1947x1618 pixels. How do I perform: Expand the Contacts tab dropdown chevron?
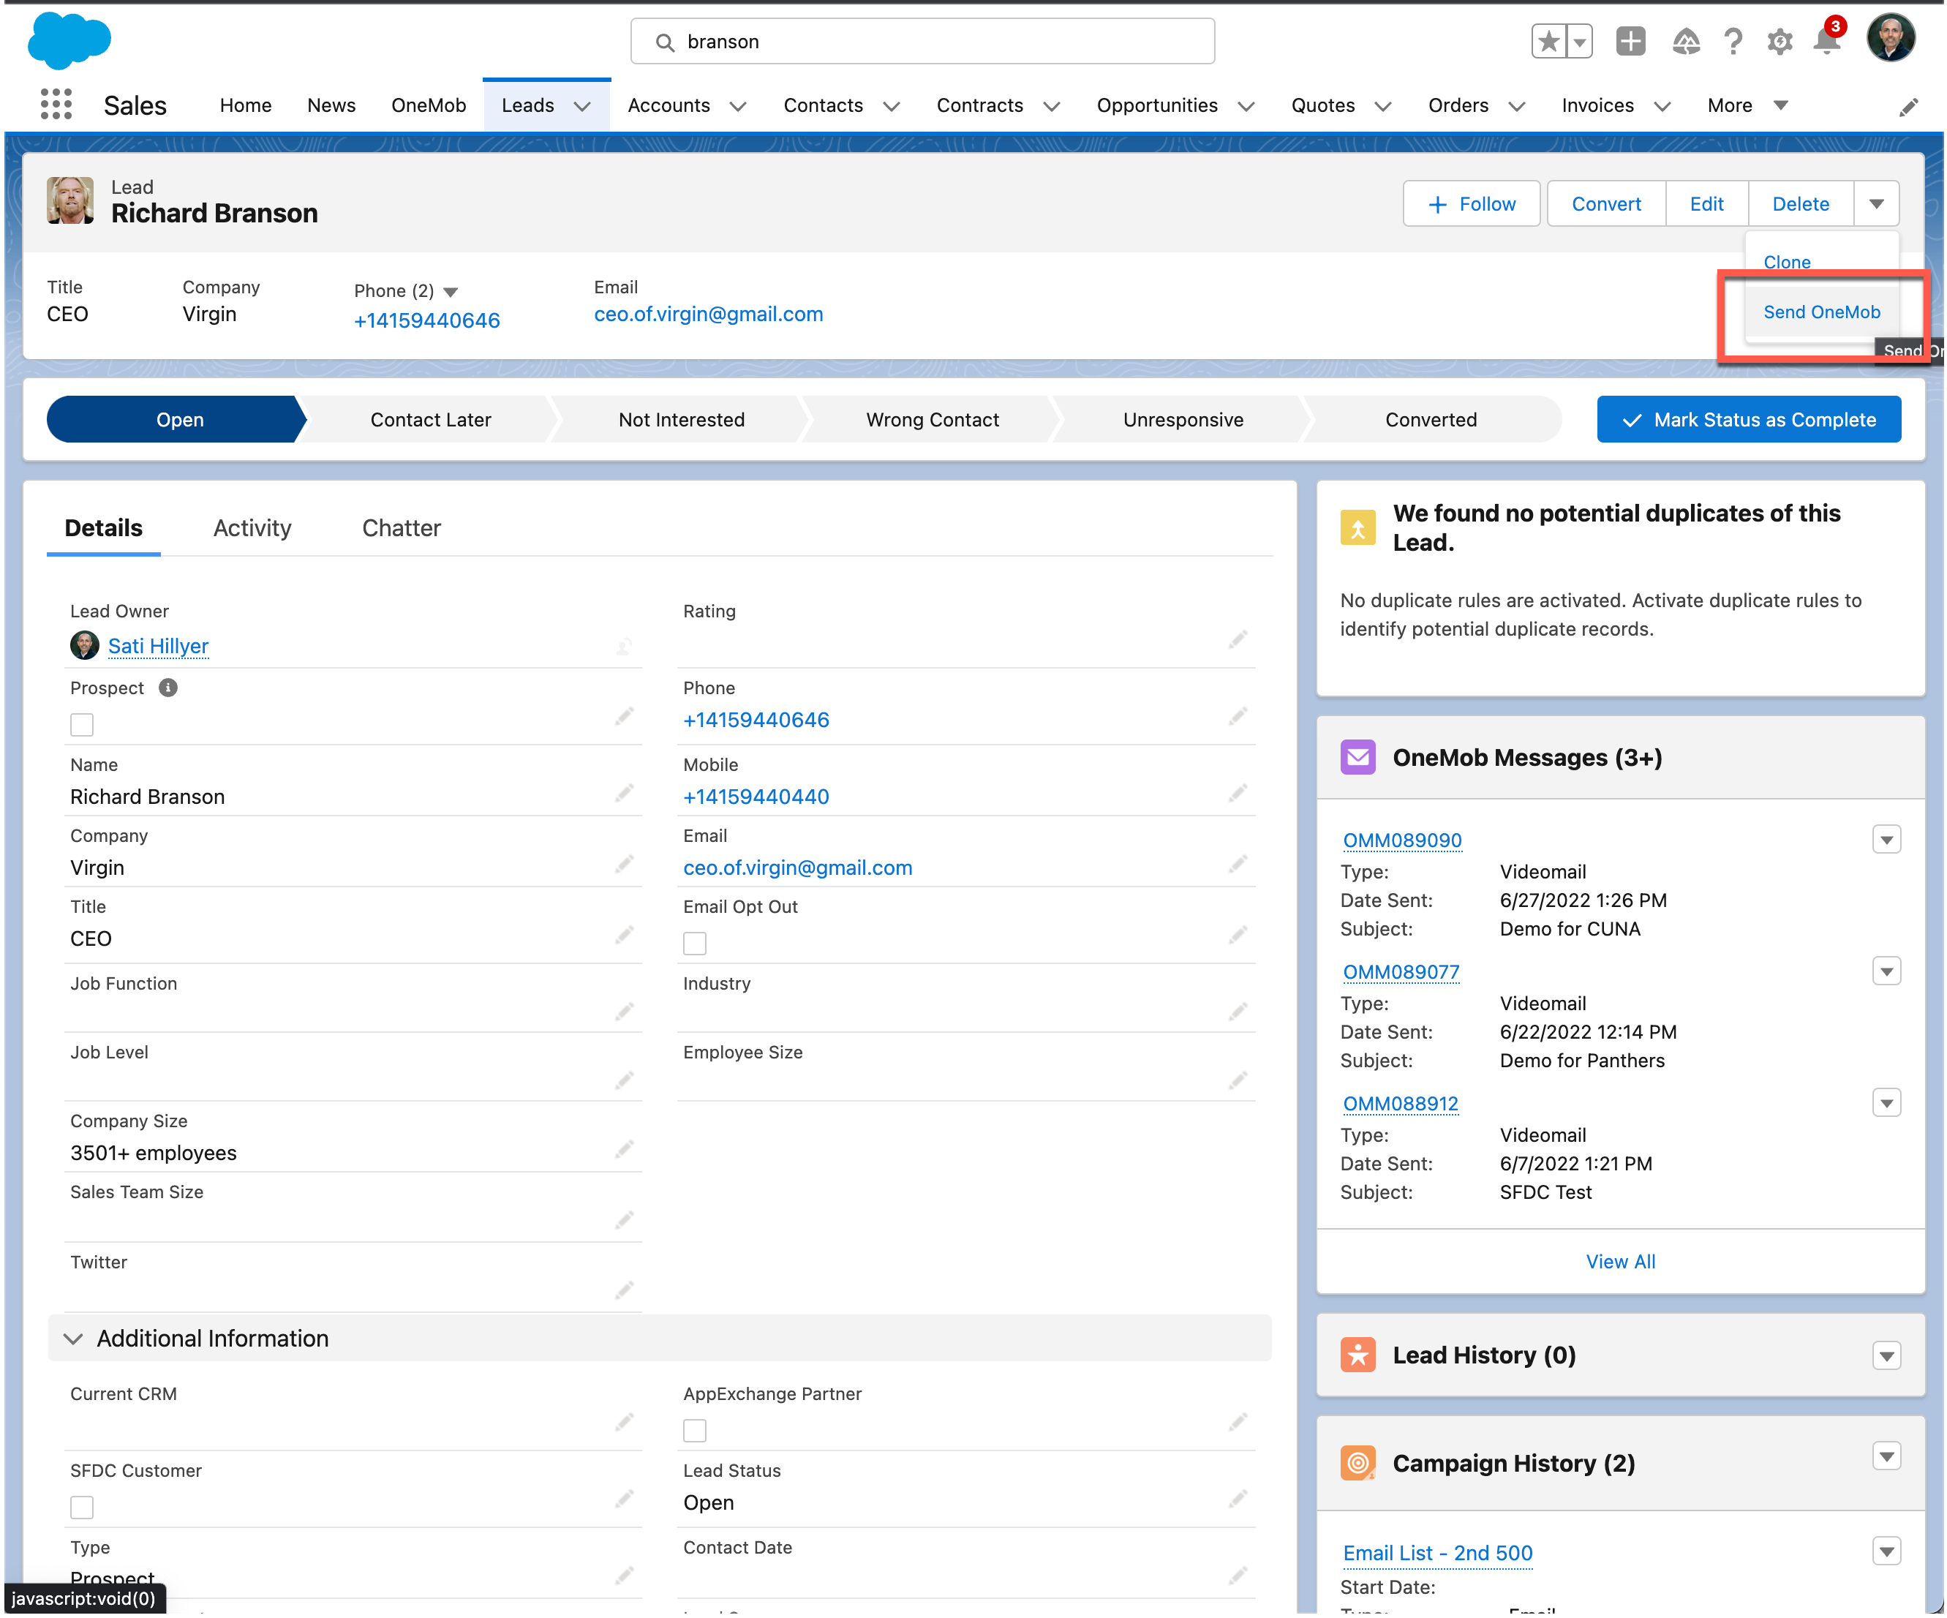pyautogui.click(x=891, y=107)
